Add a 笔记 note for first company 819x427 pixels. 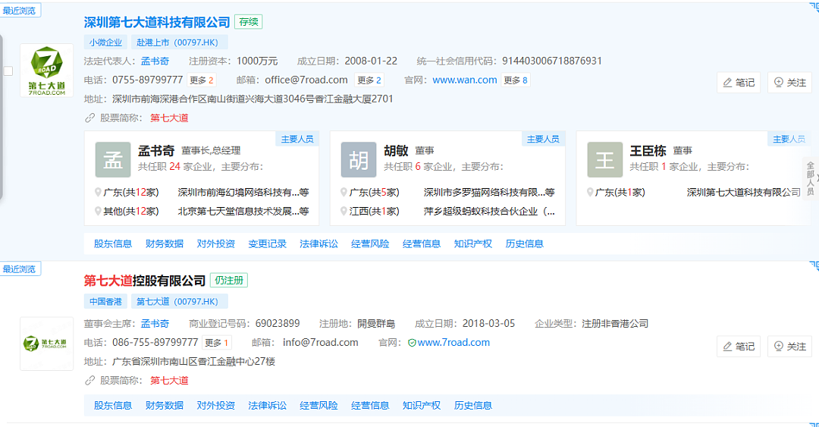click(x=739, y=83)
